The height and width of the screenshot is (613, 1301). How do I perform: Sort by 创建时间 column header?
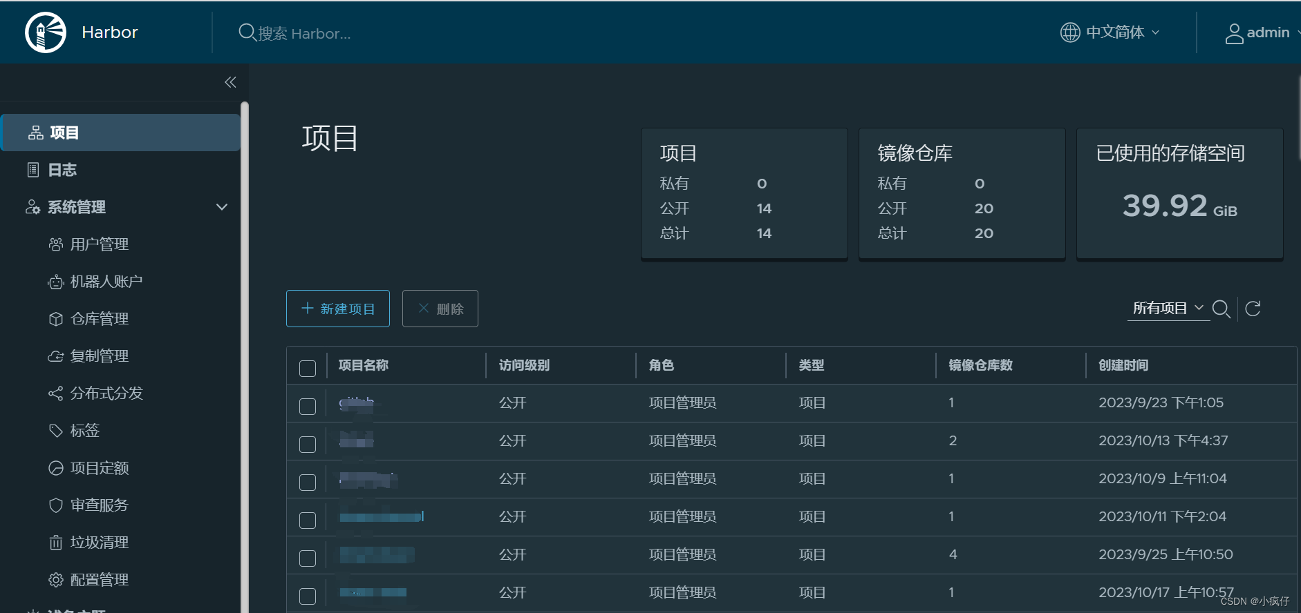coord(1123,365)
